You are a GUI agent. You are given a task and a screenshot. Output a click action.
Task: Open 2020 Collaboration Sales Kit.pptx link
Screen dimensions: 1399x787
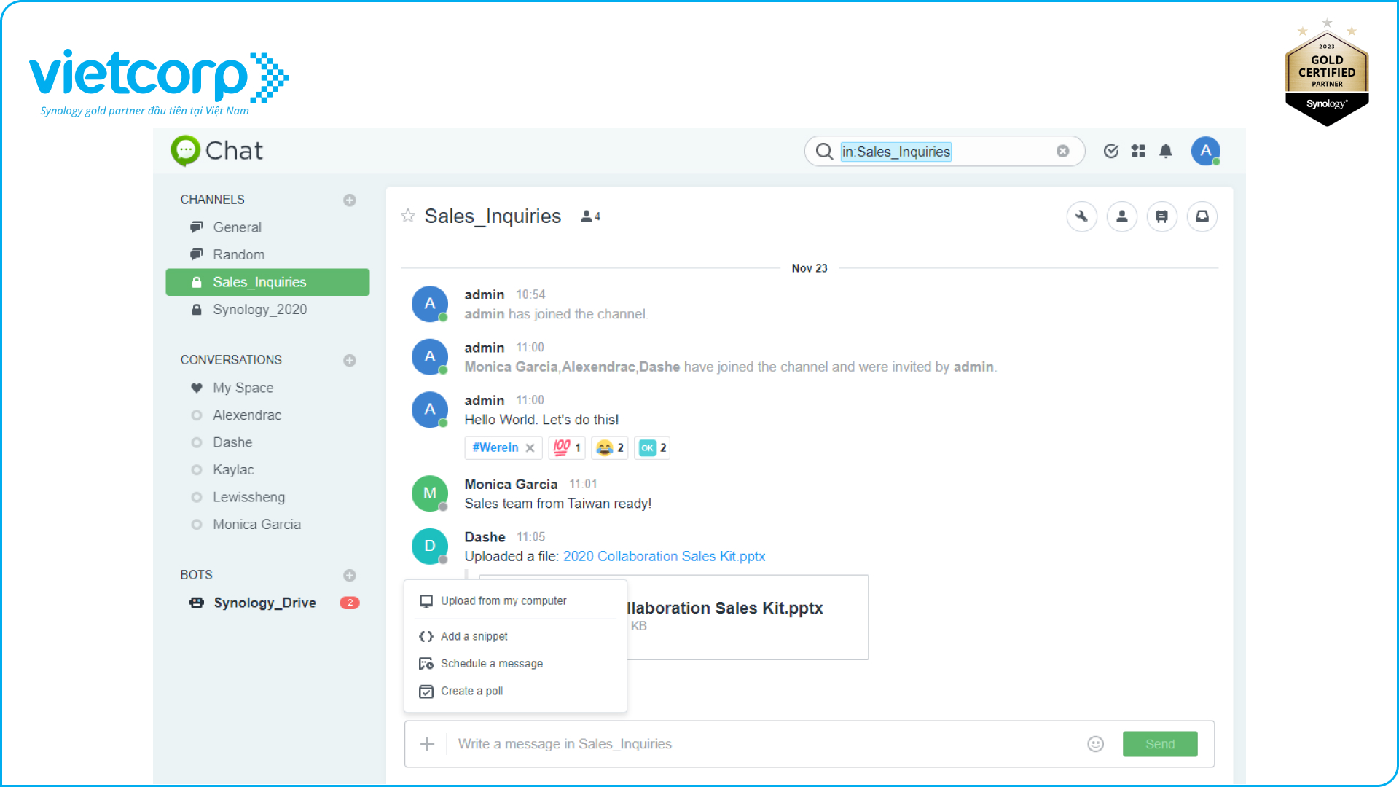(x=664, y=557)
